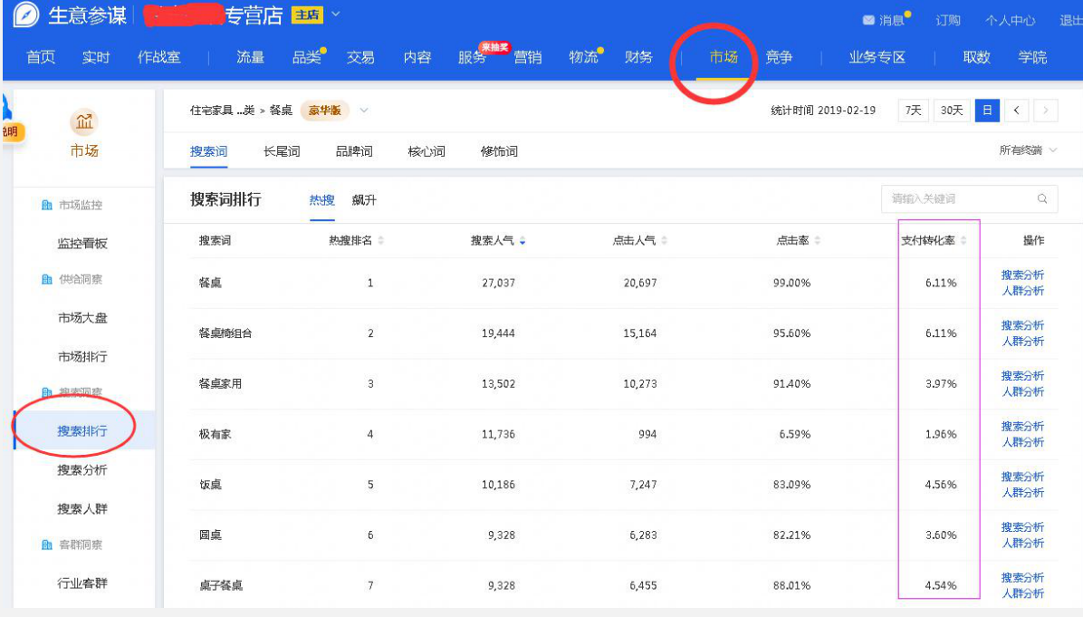The height and width of the screenshot is (617, 1083).
Task: Open the 品类 nav item
Action: [x=306, y=57]
